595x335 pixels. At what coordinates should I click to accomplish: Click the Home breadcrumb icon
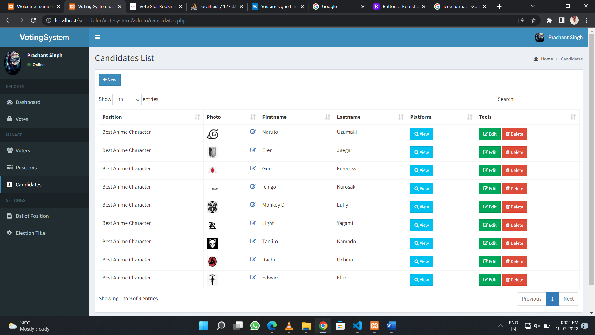[536, 59]
